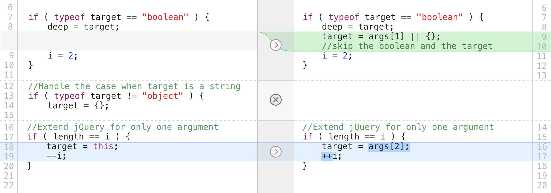Click the 'target = {};' line in left pane
The image size is (551, 193).
[78, 106]
